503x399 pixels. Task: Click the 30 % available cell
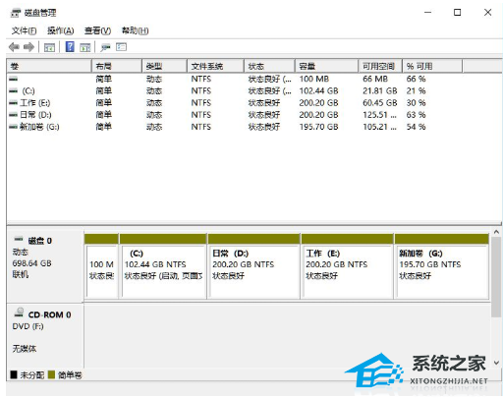[416, 103]
